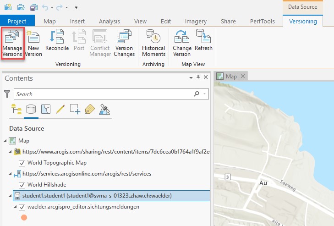Open the search options dropdown arrow
The image size is (334, 226).
(205, 94)
